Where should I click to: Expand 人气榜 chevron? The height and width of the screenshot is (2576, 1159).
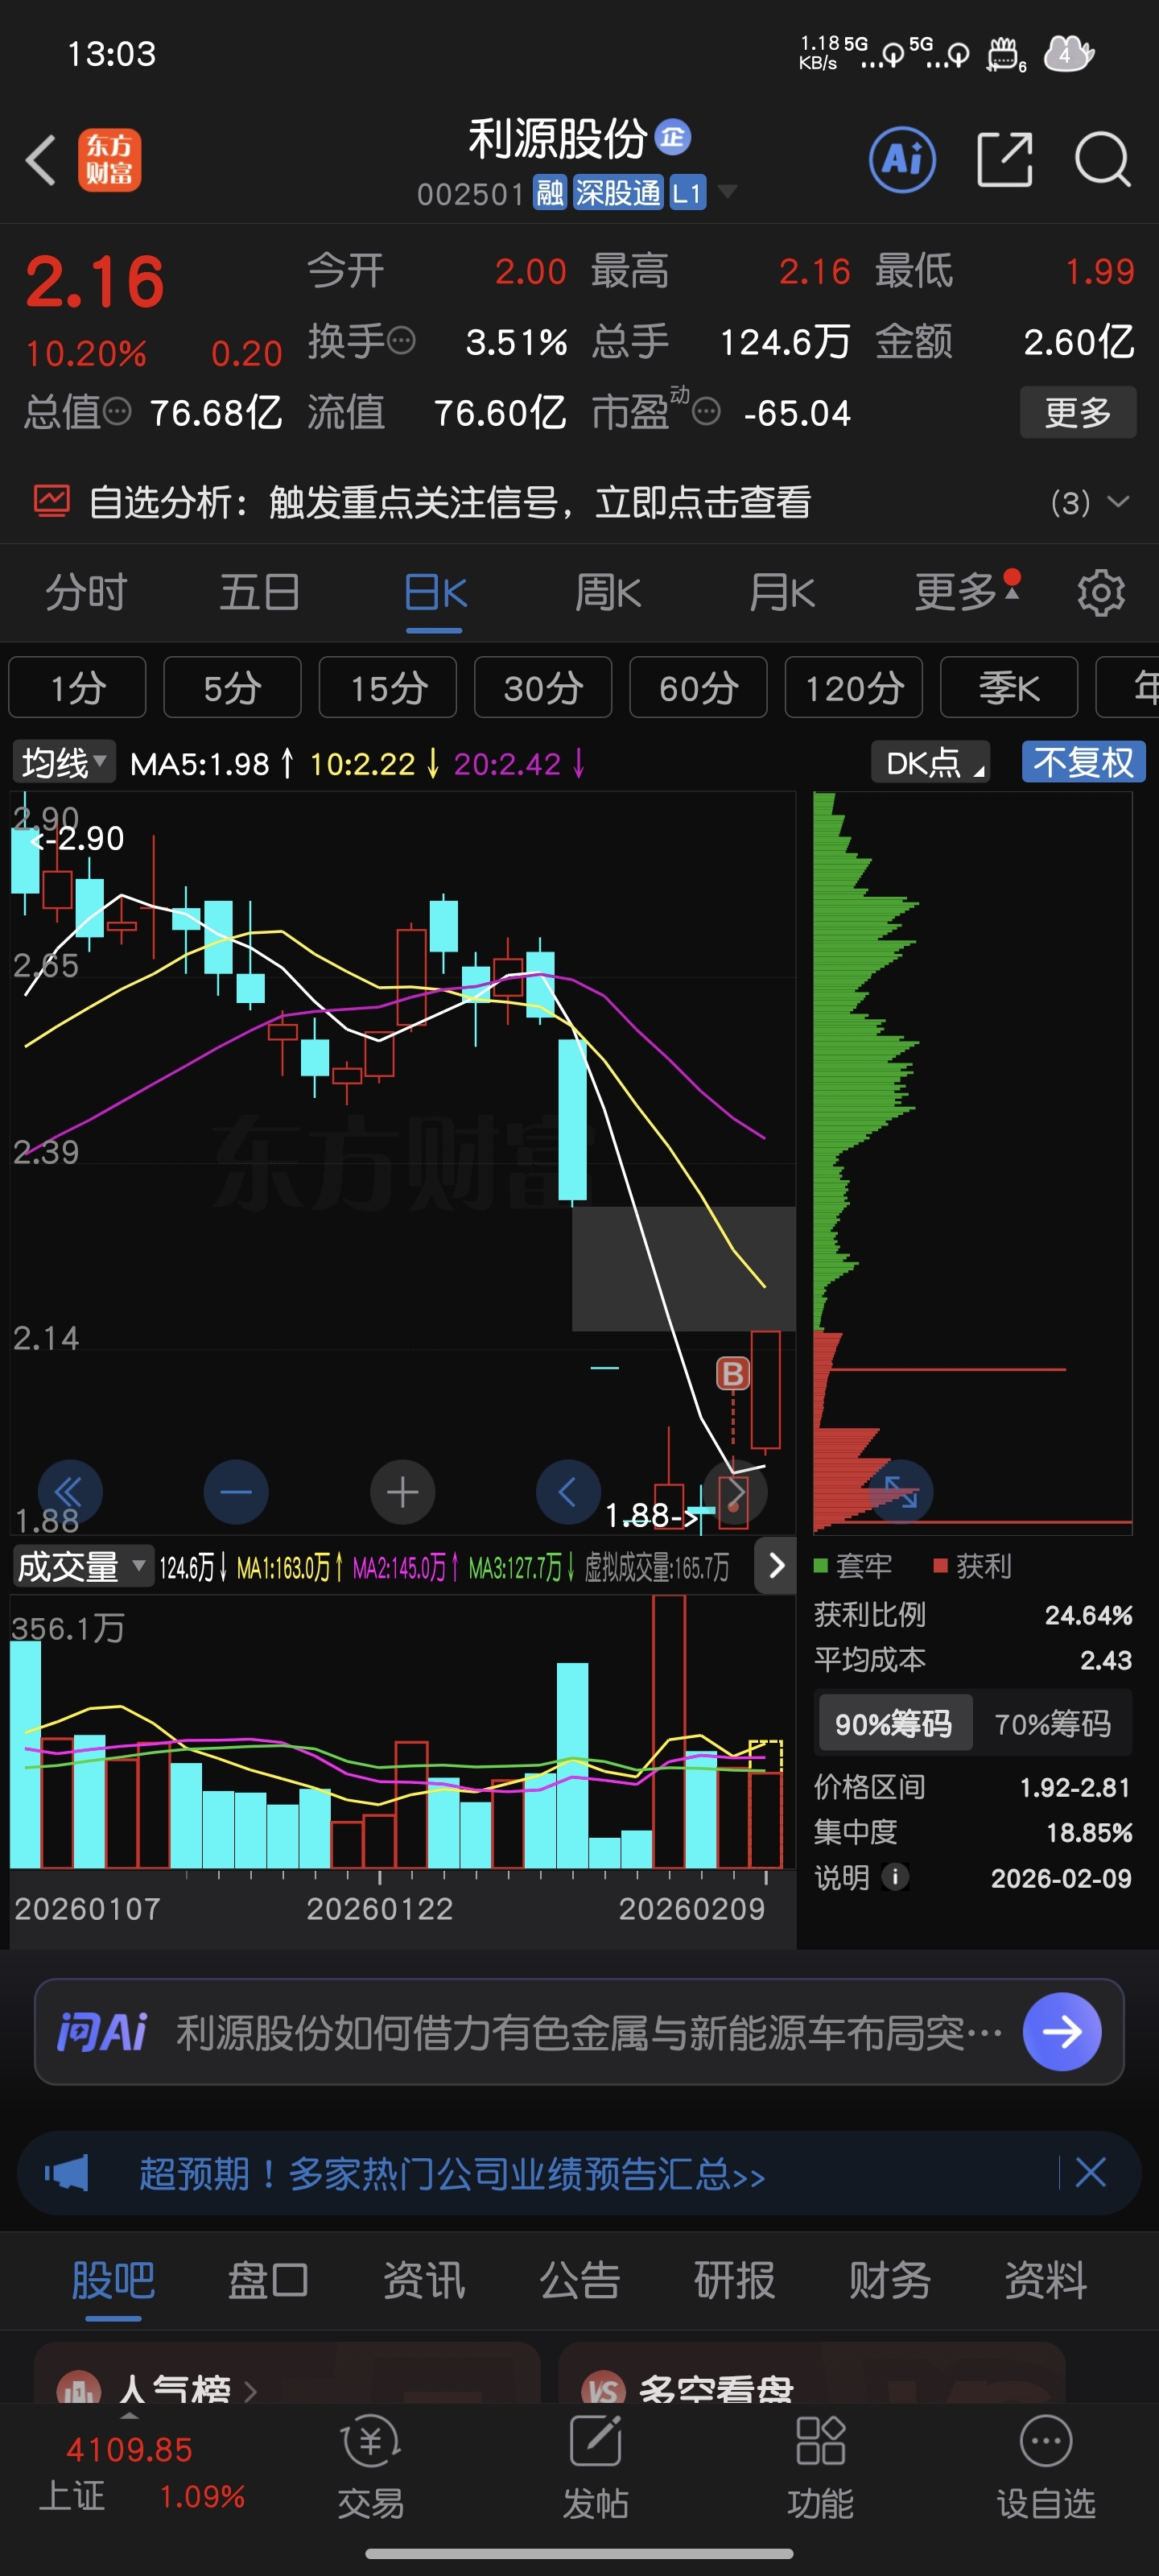click(x=250, y=2390)
